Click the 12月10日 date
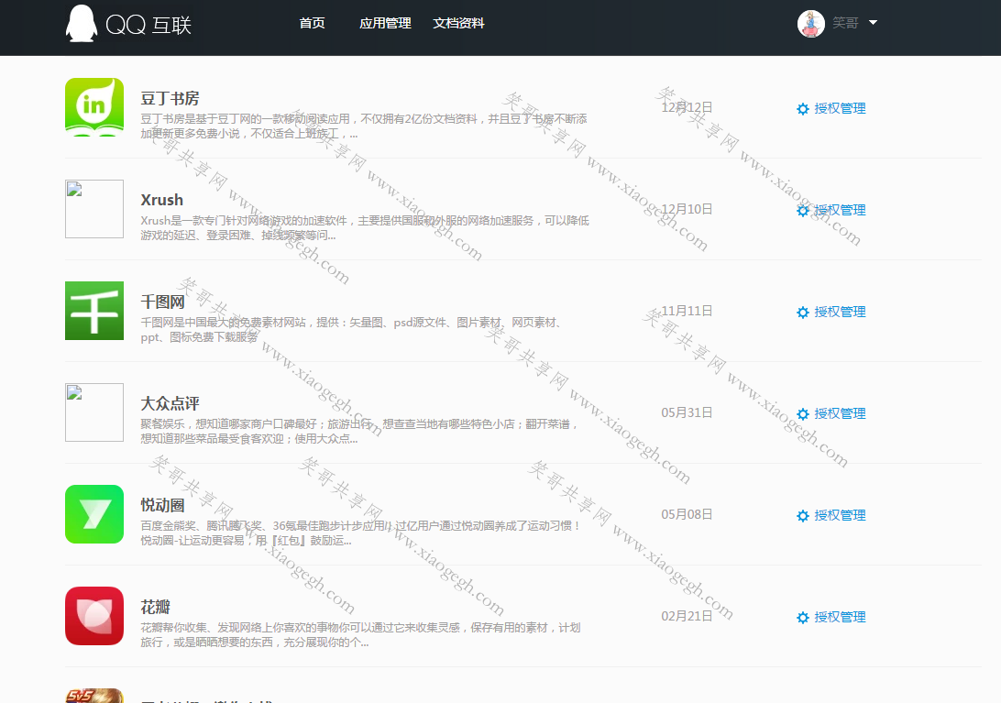 coord(687,209)
